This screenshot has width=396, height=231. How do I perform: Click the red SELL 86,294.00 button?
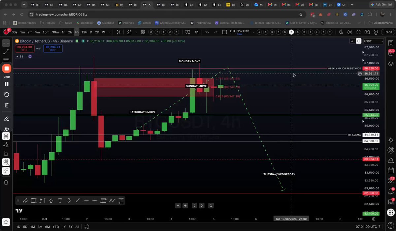(x=24, y=48)
